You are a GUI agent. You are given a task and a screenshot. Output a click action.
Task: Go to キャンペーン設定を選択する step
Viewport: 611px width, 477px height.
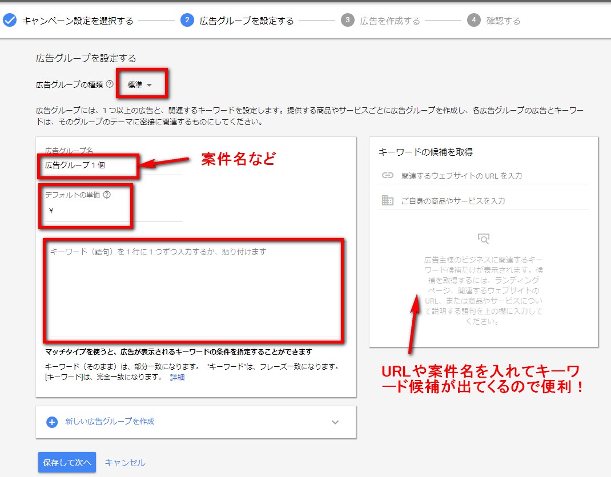78,21
